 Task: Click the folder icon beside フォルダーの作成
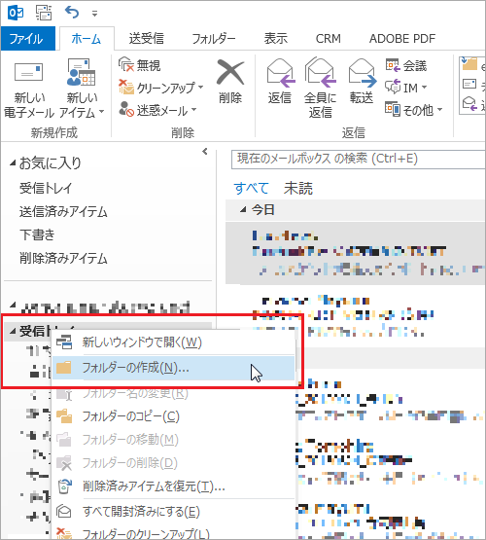click(64, 368)
